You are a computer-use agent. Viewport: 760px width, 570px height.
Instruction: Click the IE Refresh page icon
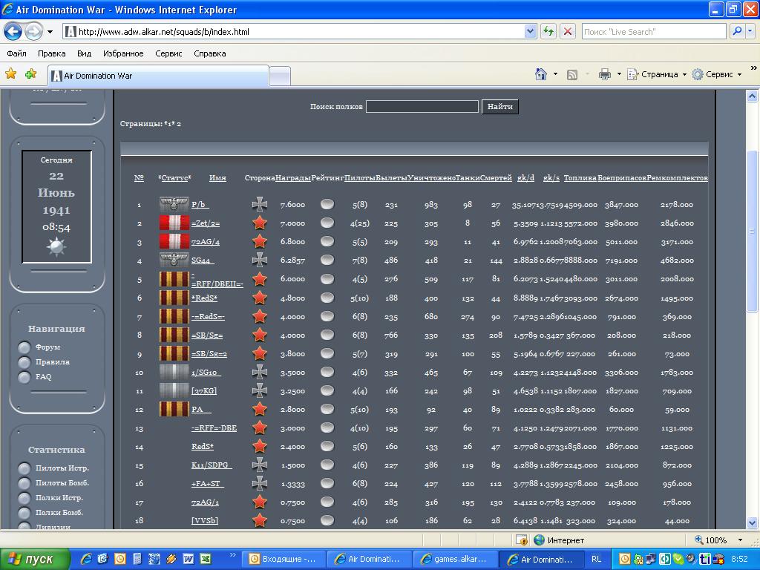pos(548,31)
